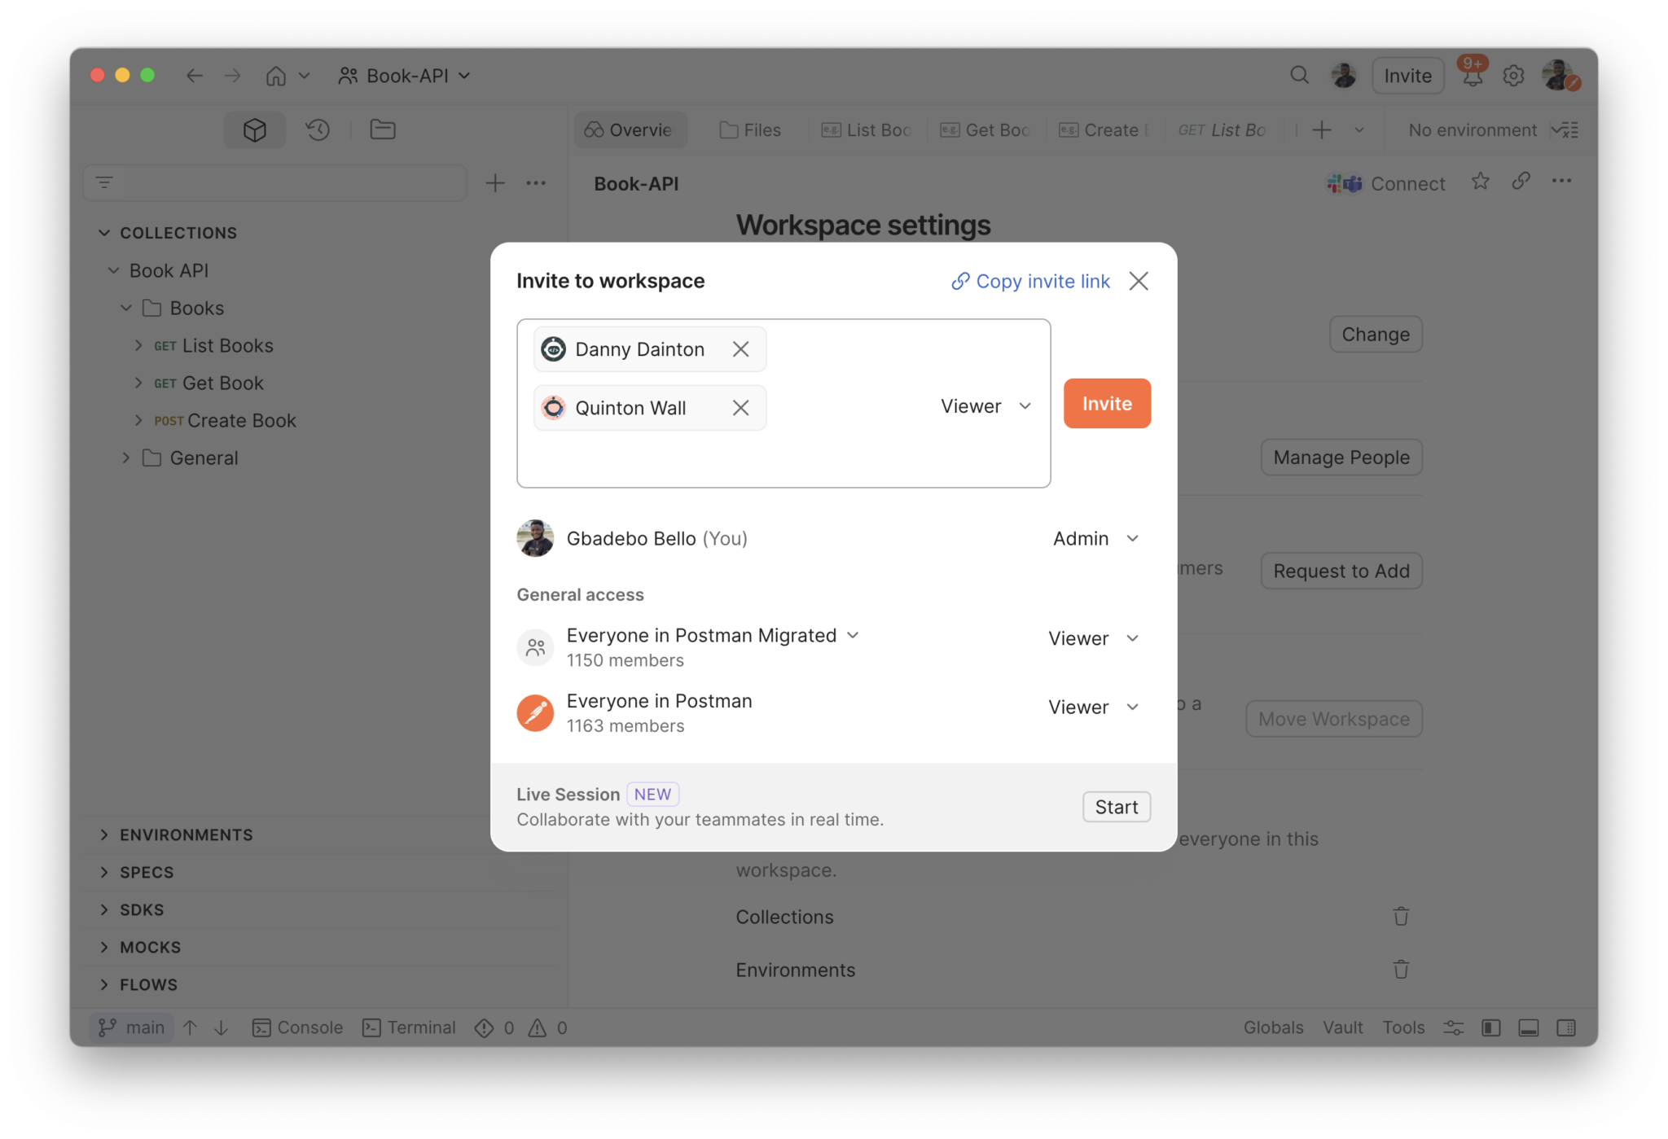Create new item with sidebar plus icon

[x=495, y=183]
